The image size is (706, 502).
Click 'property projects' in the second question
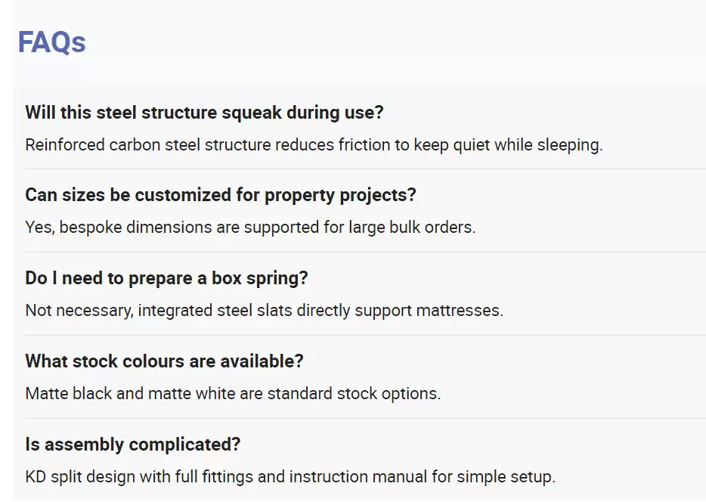pos(340,196)
